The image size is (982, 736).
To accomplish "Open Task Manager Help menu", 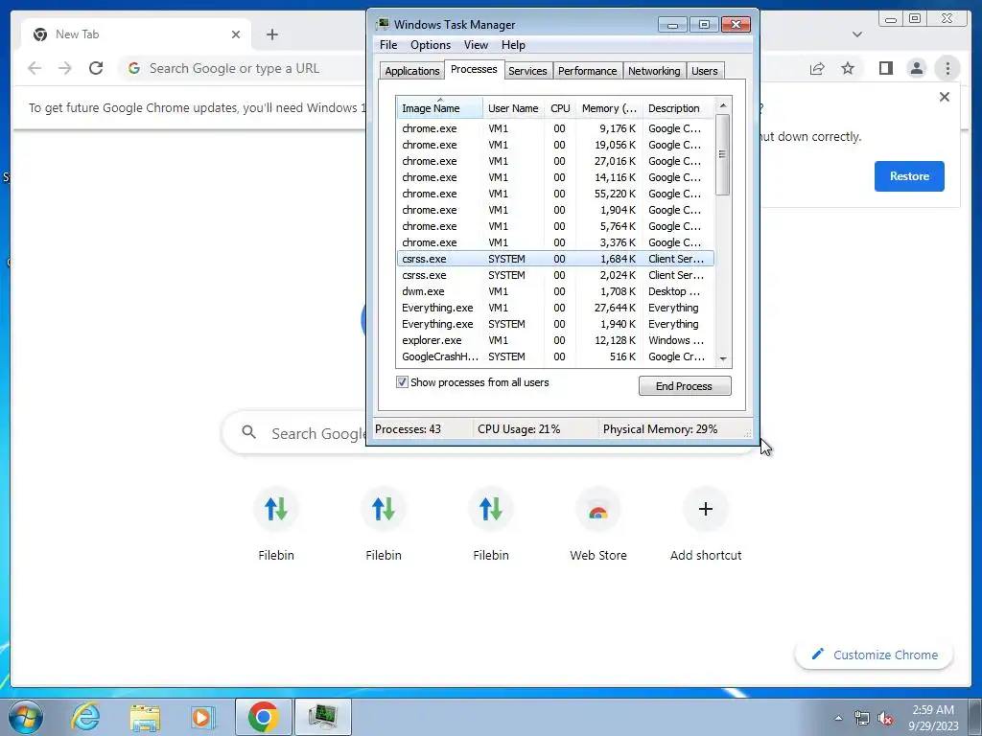I will (x=513, y=45).
